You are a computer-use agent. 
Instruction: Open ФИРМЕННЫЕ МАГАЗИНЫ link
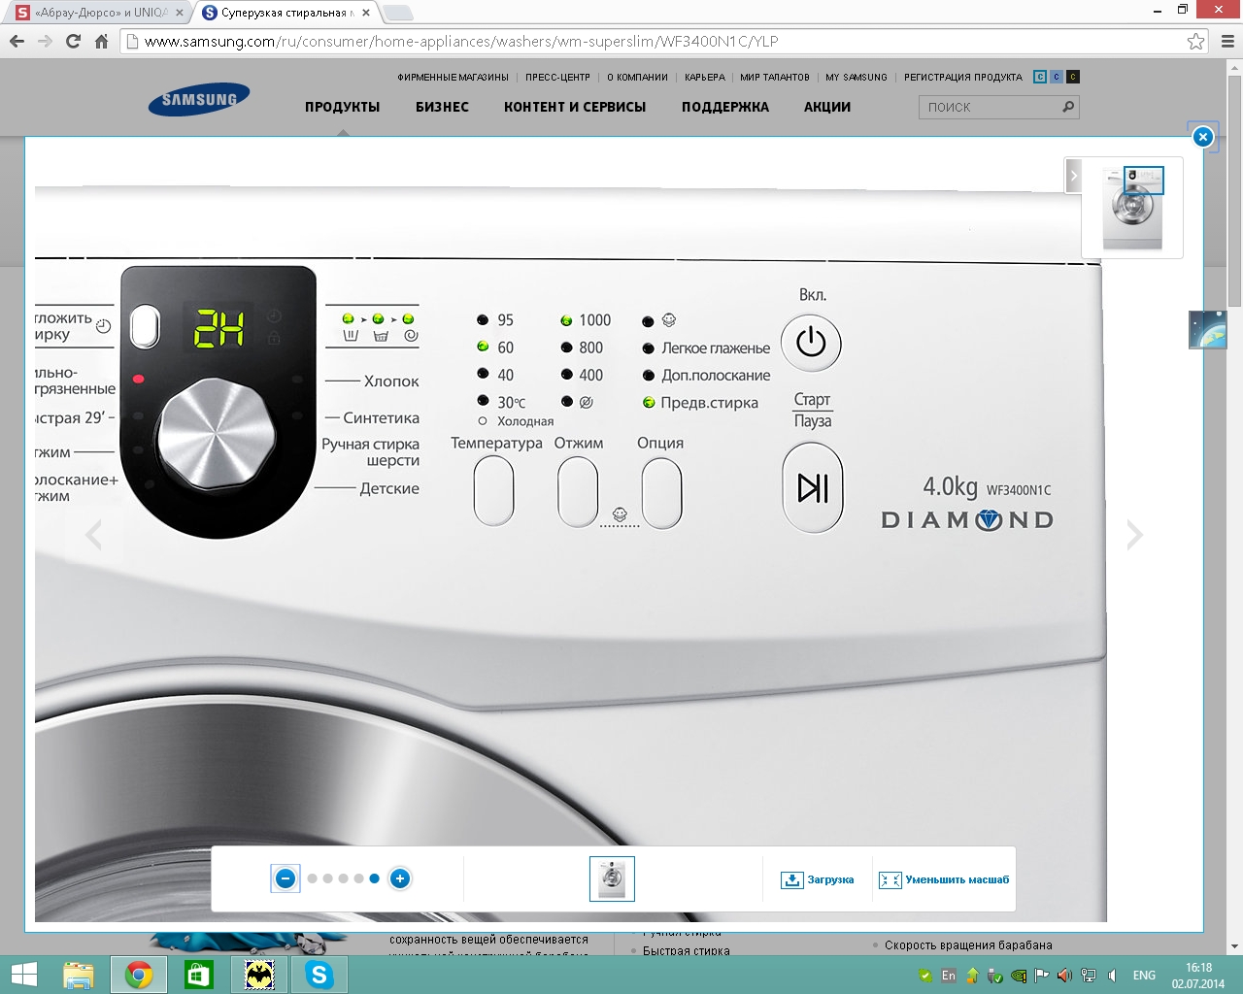pyautogui.click(x=453, y=78)
